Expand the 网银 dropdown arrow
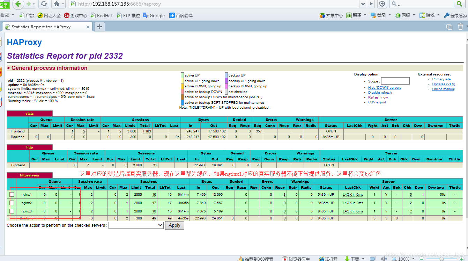The image size is (468, 261). (x=414, y=15)
